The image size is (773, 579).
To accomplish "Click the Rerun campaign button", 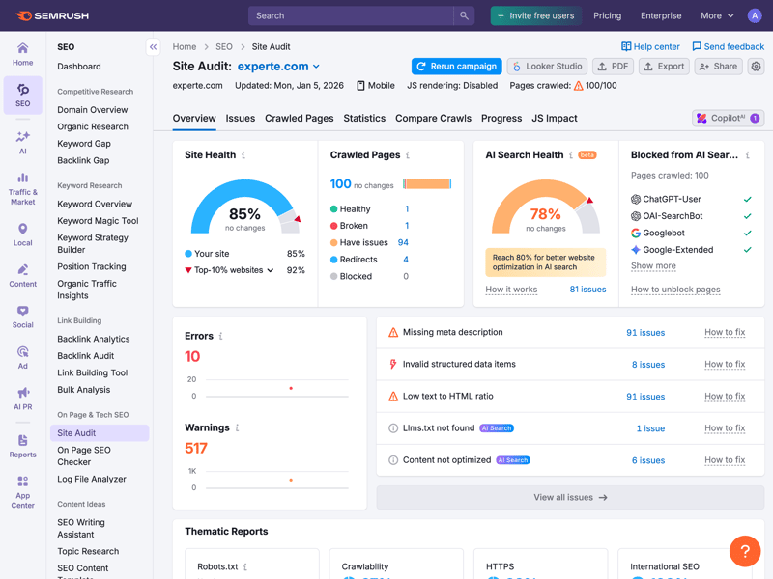I will (456, 67).
